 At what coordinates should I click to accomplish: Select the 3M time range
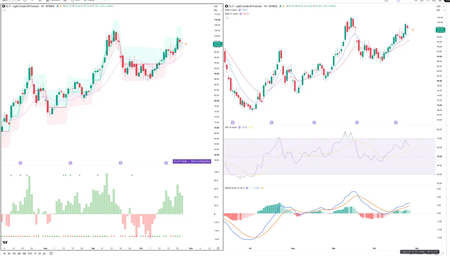click(19, 254)
